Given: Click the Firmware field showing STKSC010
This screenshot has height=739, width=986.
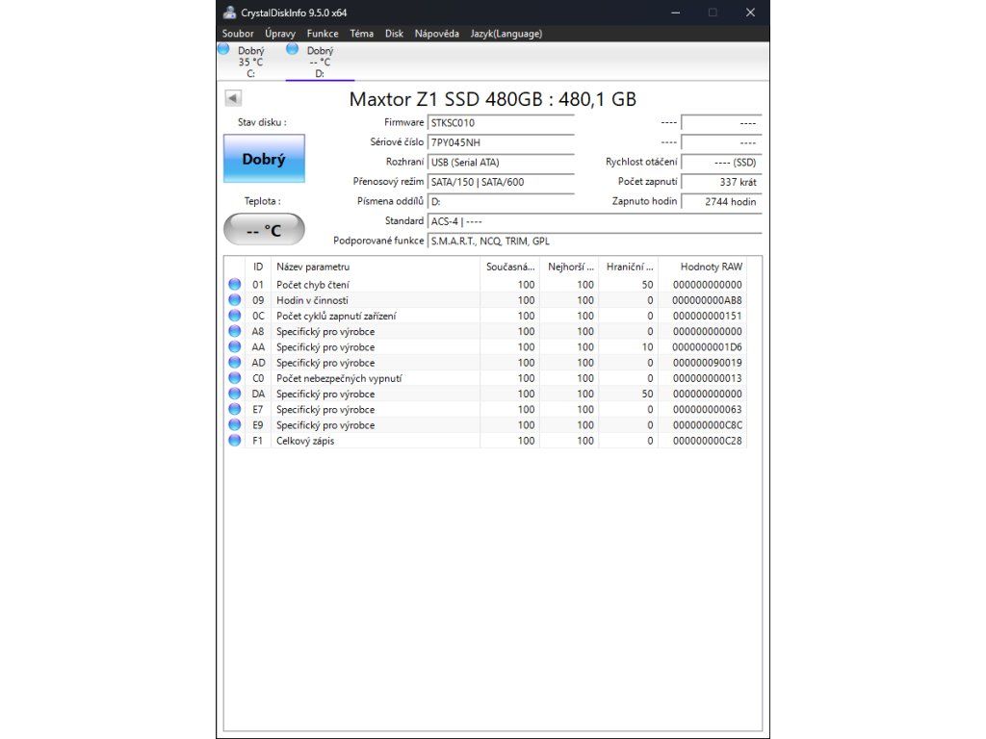Looking at the screenshot, I should pyautogui.click(x=500, y=123).
